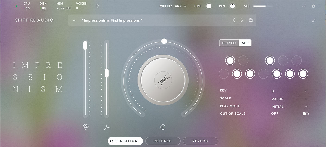Click the PAN knob
The height and width of the screenshot is (147, 326).
[x=233, y=6]
